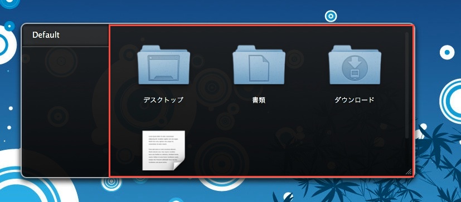The image size is (461, 202).
Task: Click the resize grip at panel corner
Action: (x=409, y=172)
